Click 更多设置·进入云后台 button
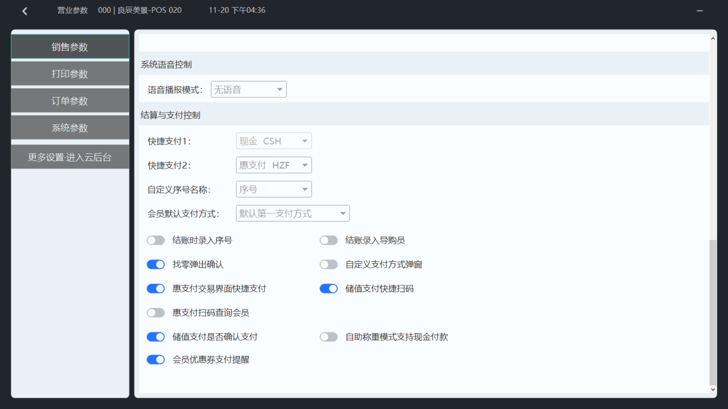Screen dimensions: 728x409 (x=70, y=157)
